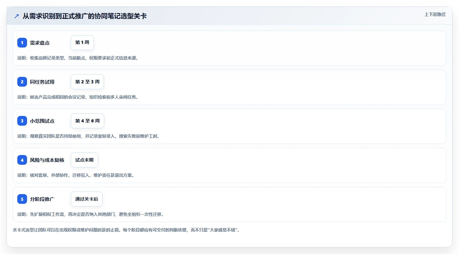Select the 第 1 周 time chip
The height and width of the screenshot is (254, 459).
pos(82,43)
